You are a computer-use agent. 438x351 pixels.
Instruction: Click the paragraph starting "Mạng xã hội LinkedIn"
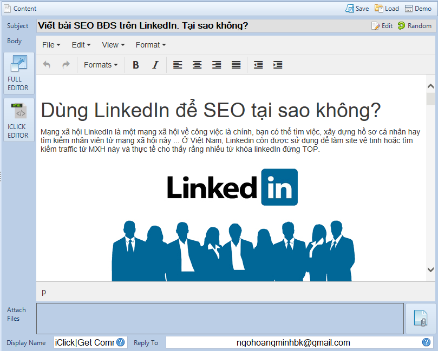[x=231, y=140]
